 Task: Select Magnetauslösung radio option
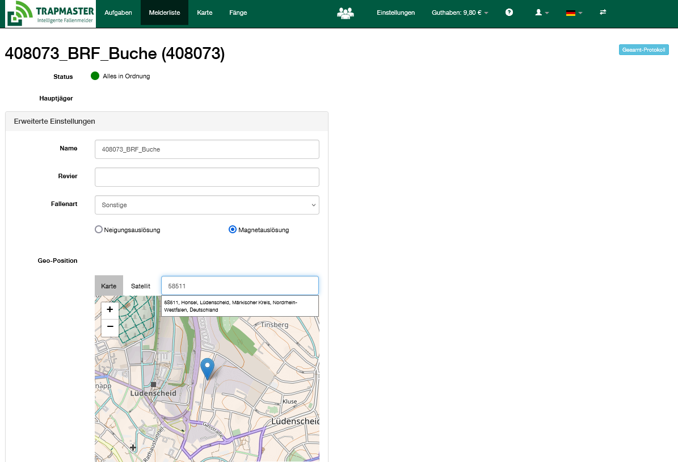point(233,230)
